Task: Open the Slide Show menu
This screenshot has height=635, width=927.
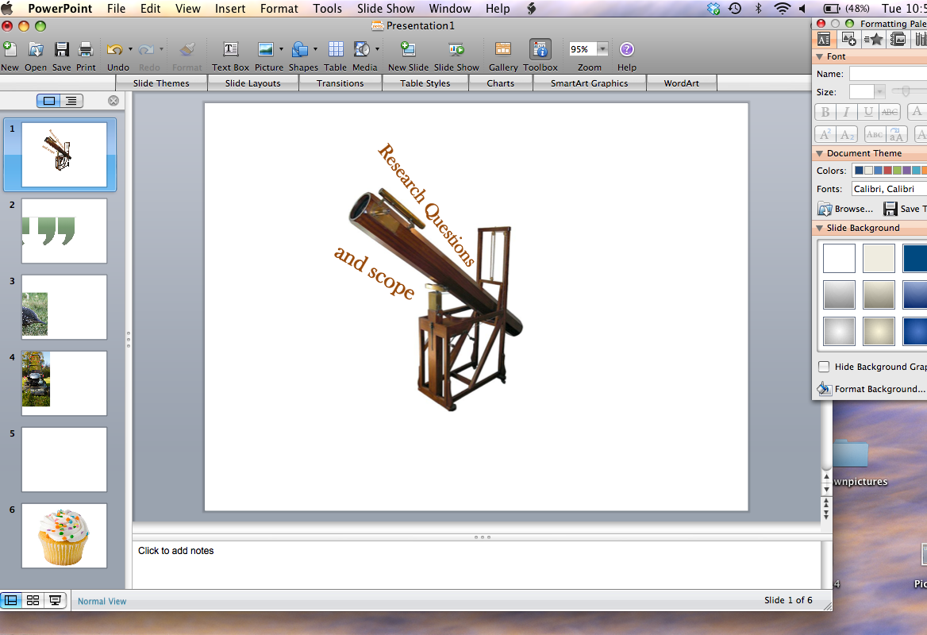Action: 386,8
